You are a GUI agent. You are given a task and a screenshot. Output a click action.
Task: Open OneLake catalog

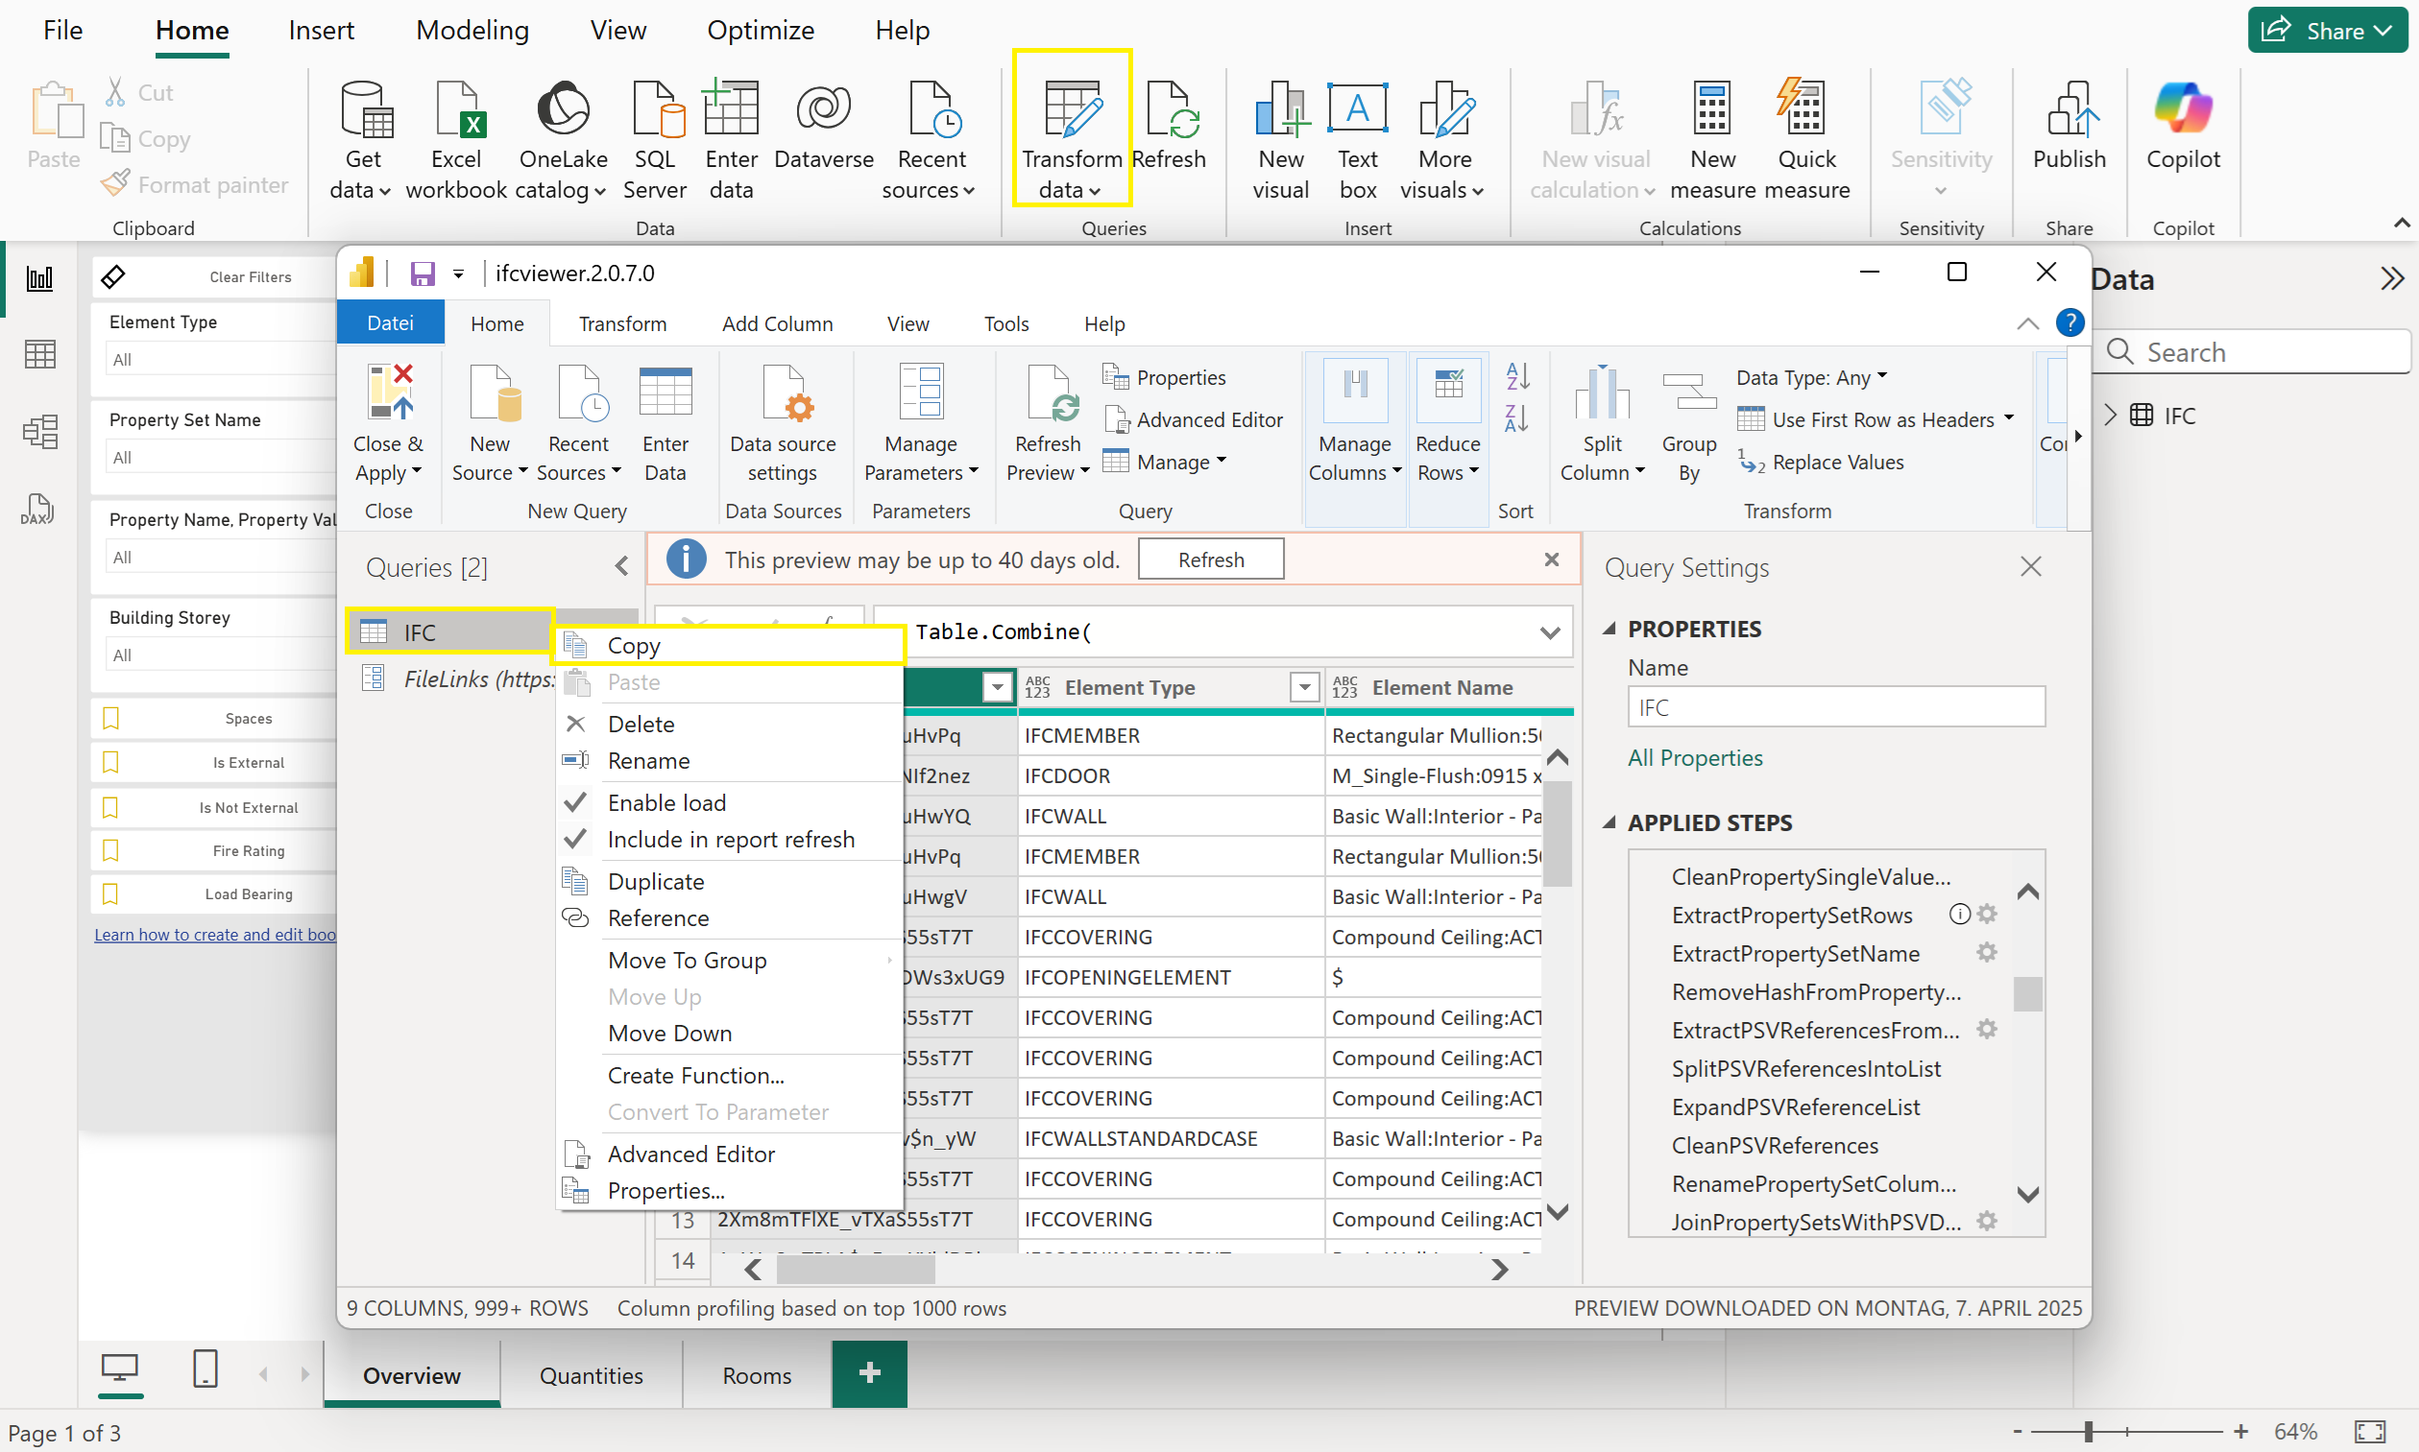click(563, 140)
